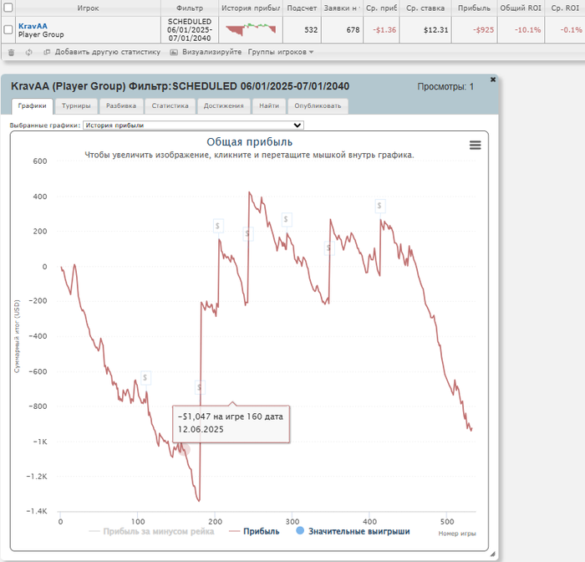Click the Просмотры: 1 label
Image resolution: width=585 pixels, height=562 pixels.
[445, 87]
